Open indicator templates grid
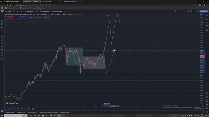This screenshot has height=117, width=209. coord(37,11)
